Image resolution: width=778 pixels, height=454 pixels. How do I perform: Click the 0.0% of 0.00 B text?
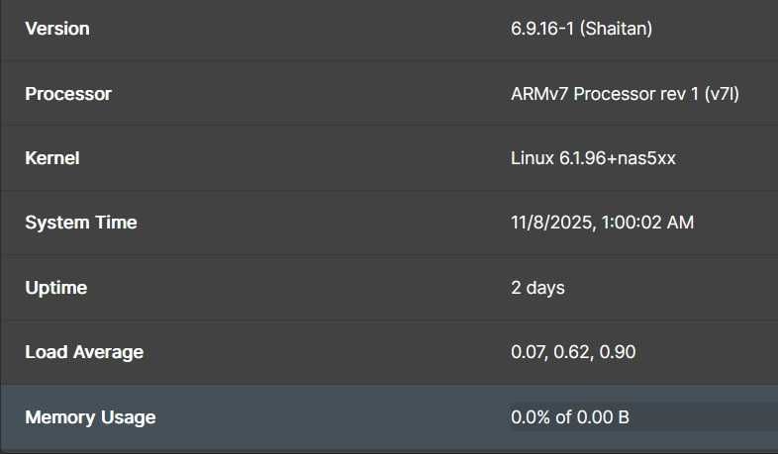(570, 417)
